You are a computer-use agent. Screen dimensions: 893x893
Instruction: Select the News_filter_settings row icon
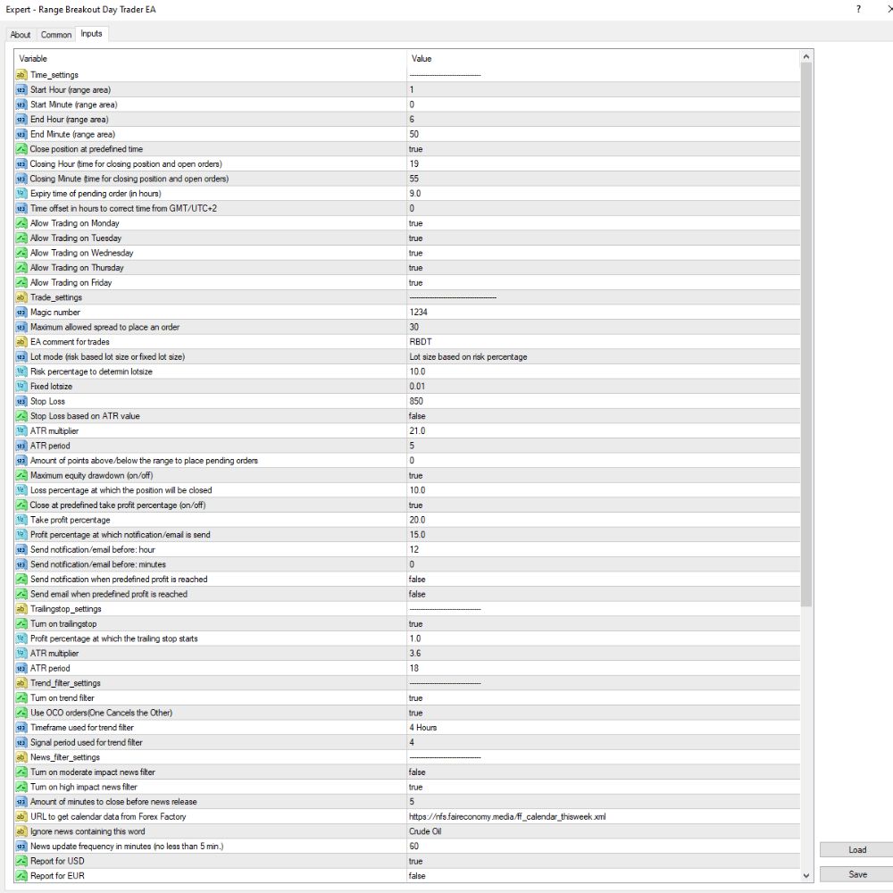[x=21, y=757]
